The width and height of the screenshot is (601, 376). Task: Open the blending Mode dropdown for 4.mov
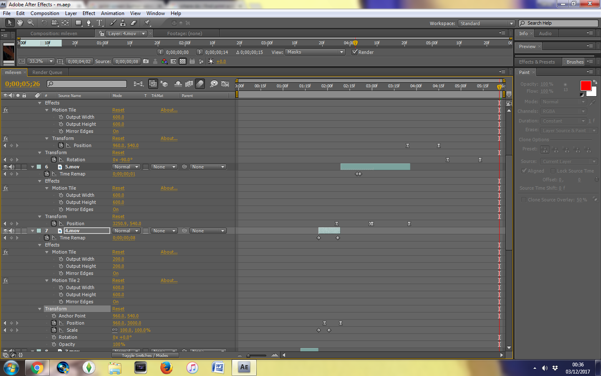point(126,230)
